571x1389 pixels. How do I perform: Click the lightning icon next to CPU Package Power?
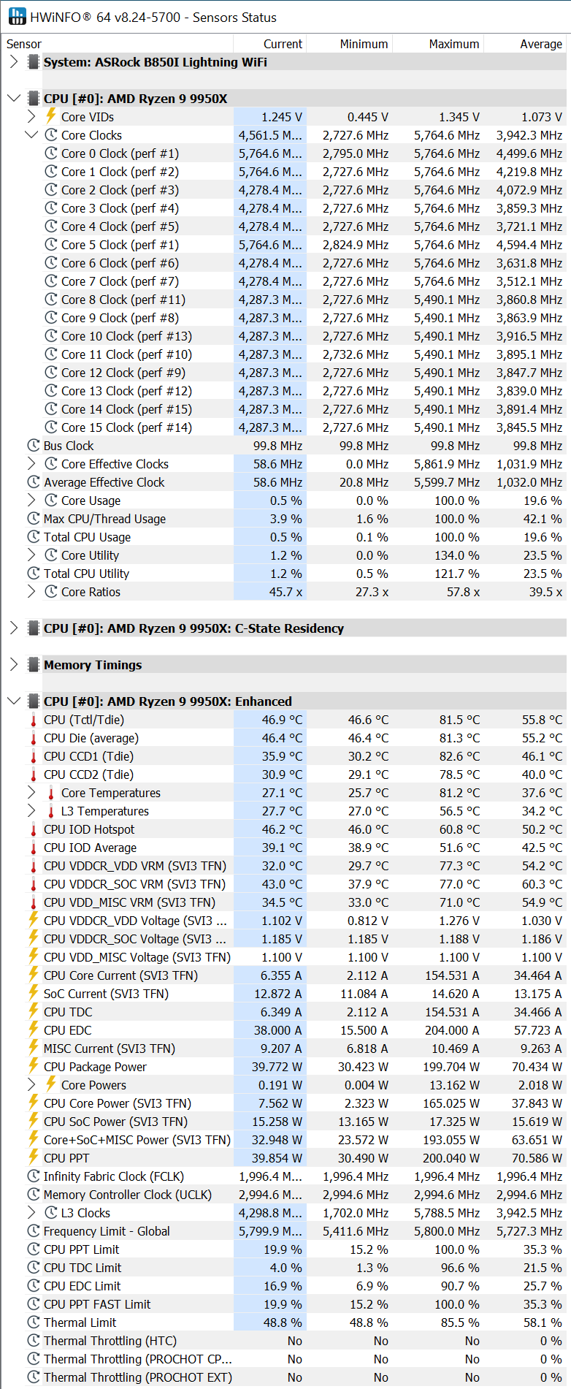point(34,1067)
